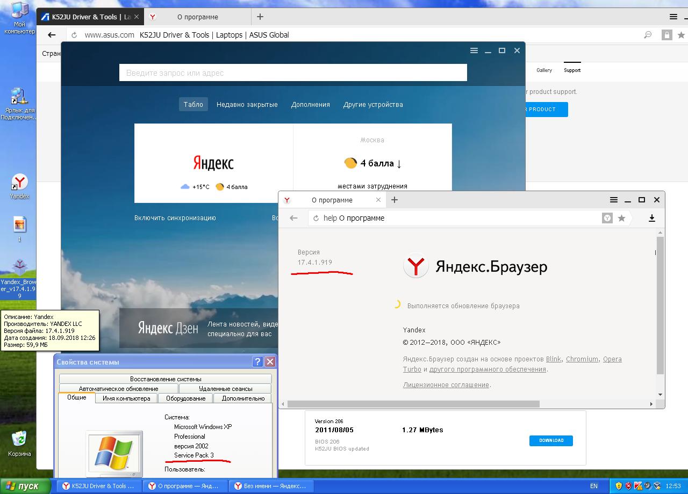688x494 pixels.
Task: Open Лицензионное соглашение link
Action: 446,385
